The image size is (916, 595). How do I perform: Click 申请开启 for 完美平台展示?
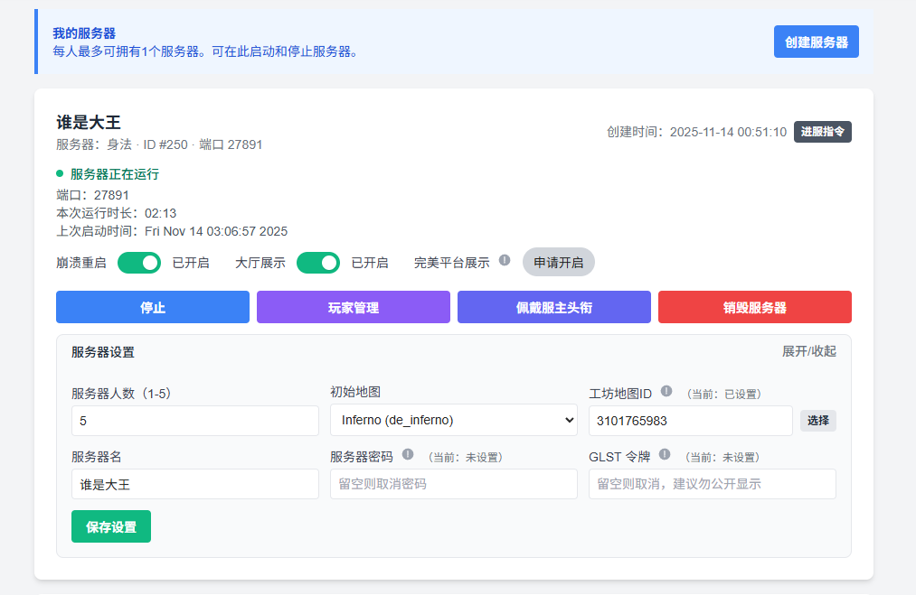[x=559, y=263]
